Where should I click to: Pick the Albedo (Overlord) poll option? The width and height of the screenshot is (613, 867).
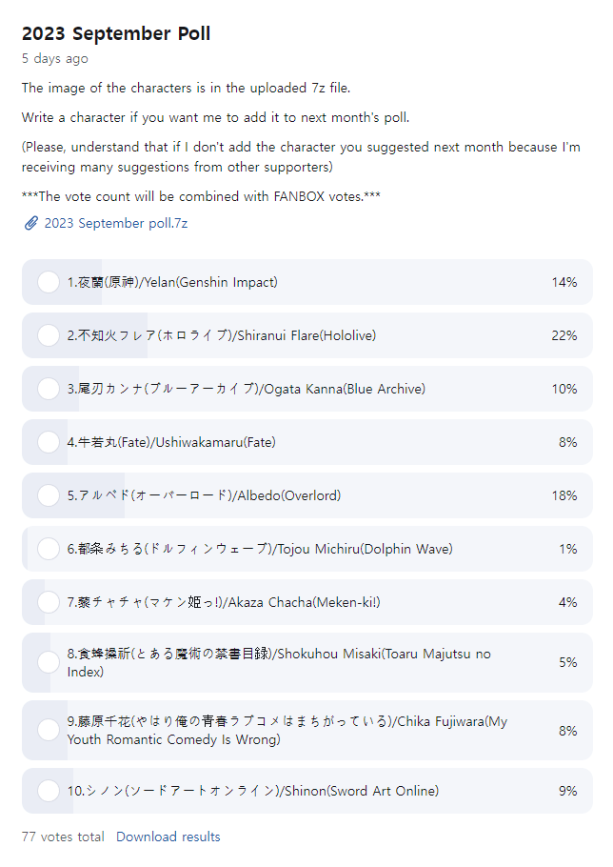coord(49,495)
